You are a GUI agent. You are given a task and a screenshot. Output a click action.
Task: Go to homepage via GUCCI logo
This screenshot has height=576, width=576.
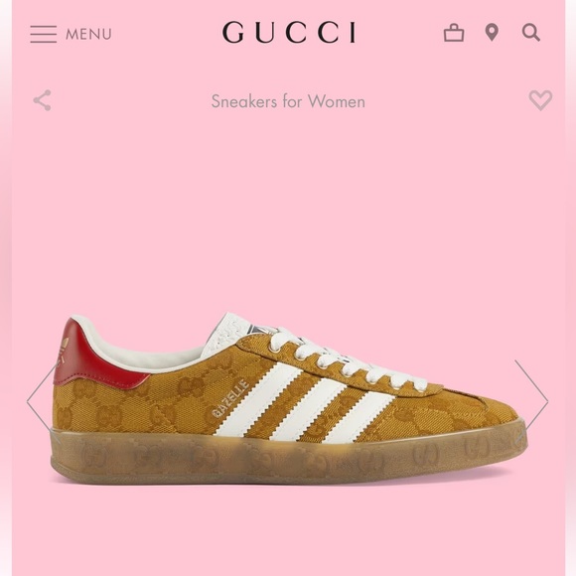tap(289, 33)
